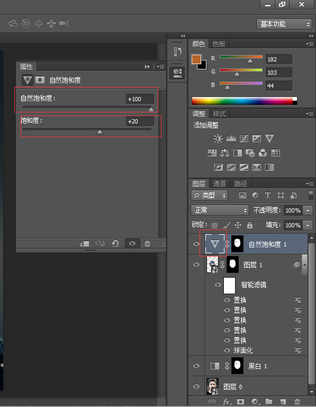Click the foreground color swatch
Viewport: 316px width, 407px height.
(x=196, y=59)
